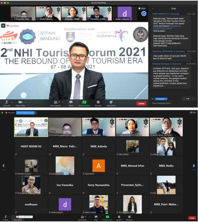Select Usahid Jakarta thumbnail in top strip
This screenshot has height=222, width=198.
point(48,14)
